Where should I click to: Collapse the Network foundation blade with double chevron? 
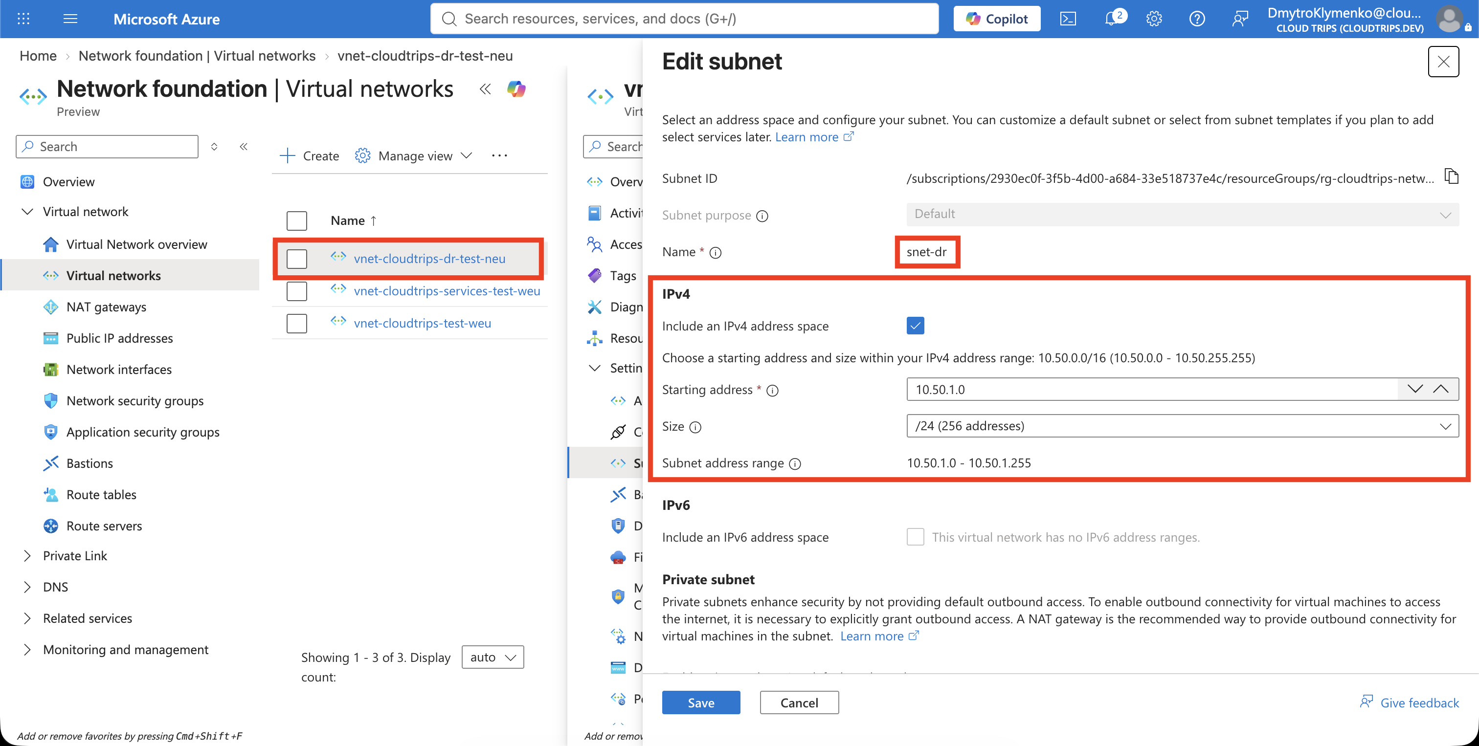pyautogui.click(x=485, y=89)
